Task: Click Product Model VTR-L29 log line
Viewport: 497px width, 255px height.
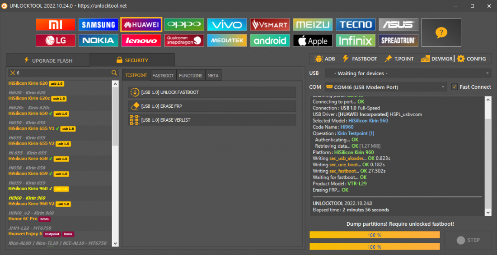Action: pyautogui.click(x=340, y=183)
